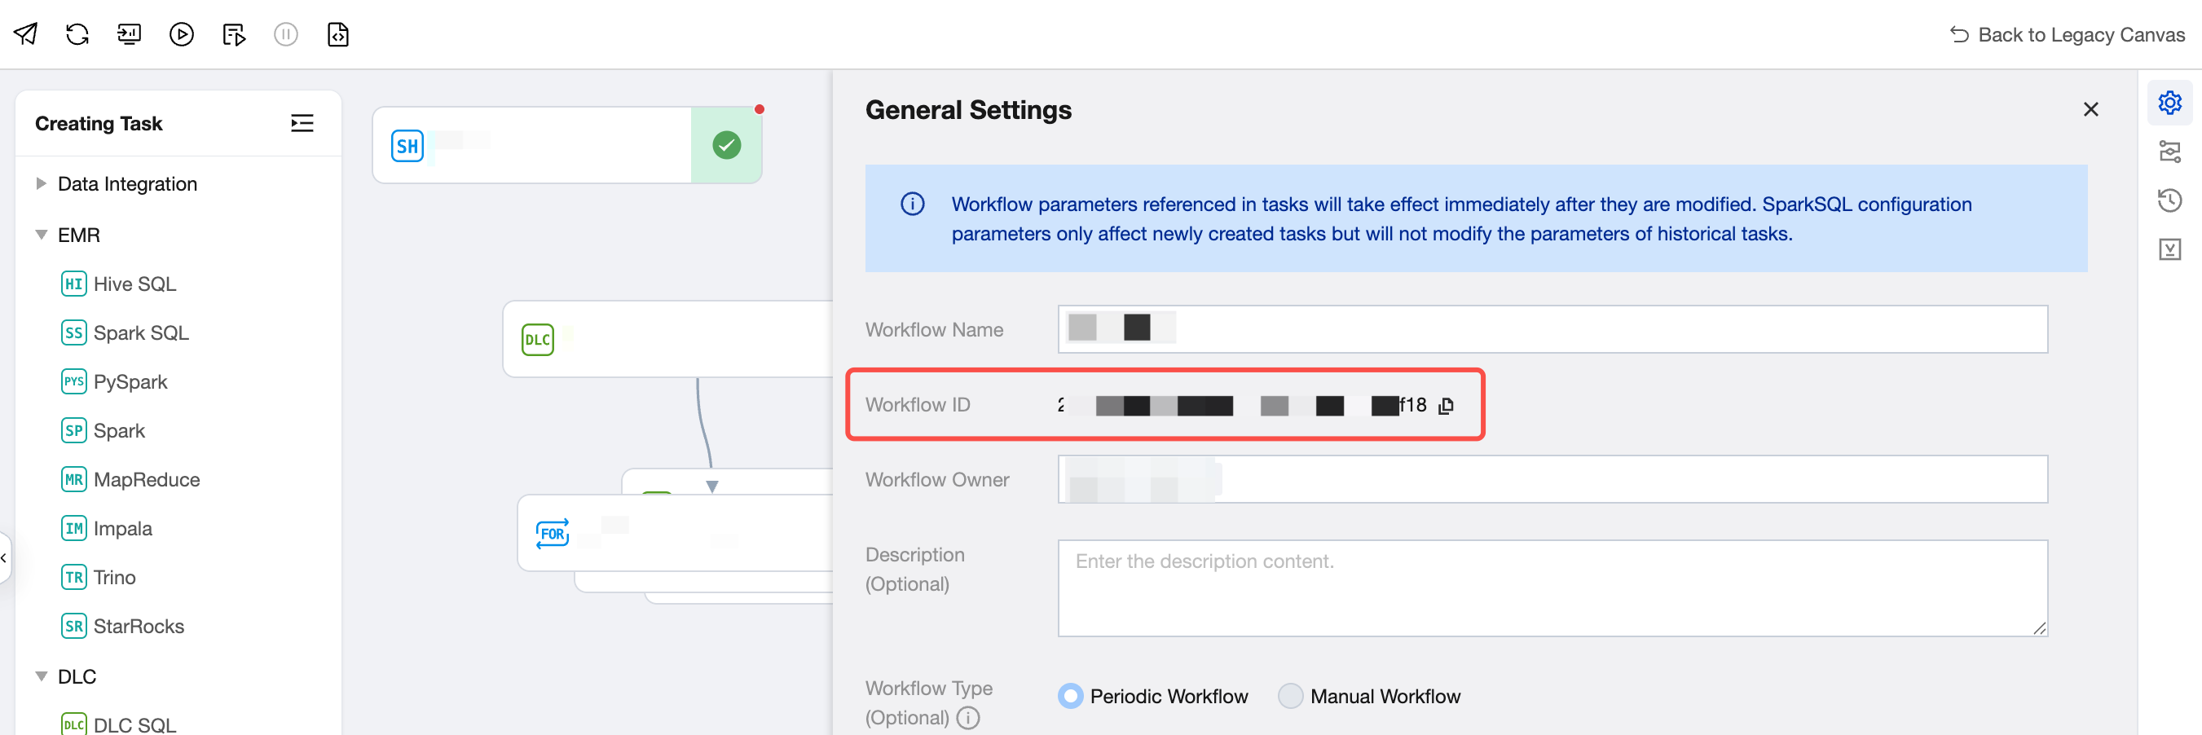Click the sliders parameter icon in sidebar
2202x735 pixels.
click(x=2169, y=152)
